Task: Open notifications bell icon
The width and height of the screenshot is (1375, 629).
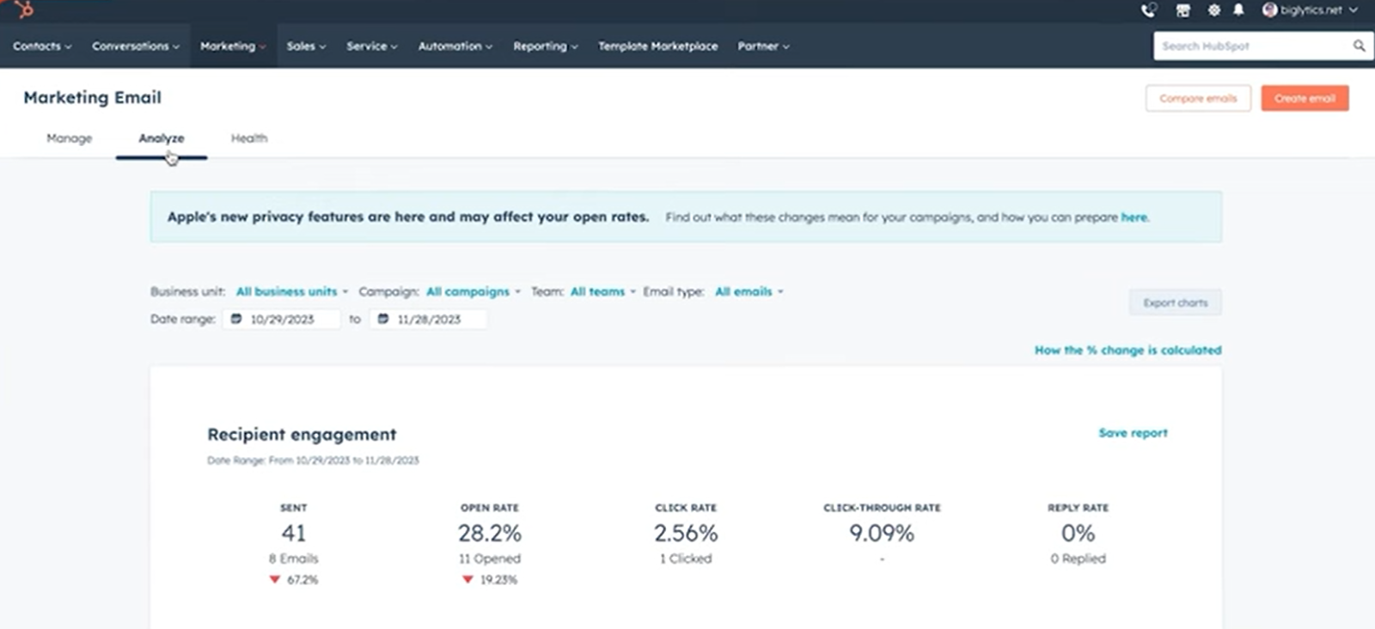Action: 1238,10
